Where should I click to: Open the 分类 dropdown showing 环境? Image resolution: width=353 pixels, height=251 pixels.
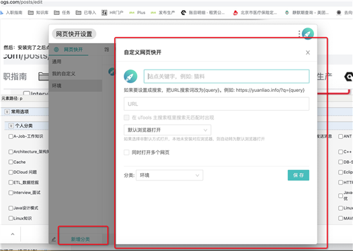[169, 175]
